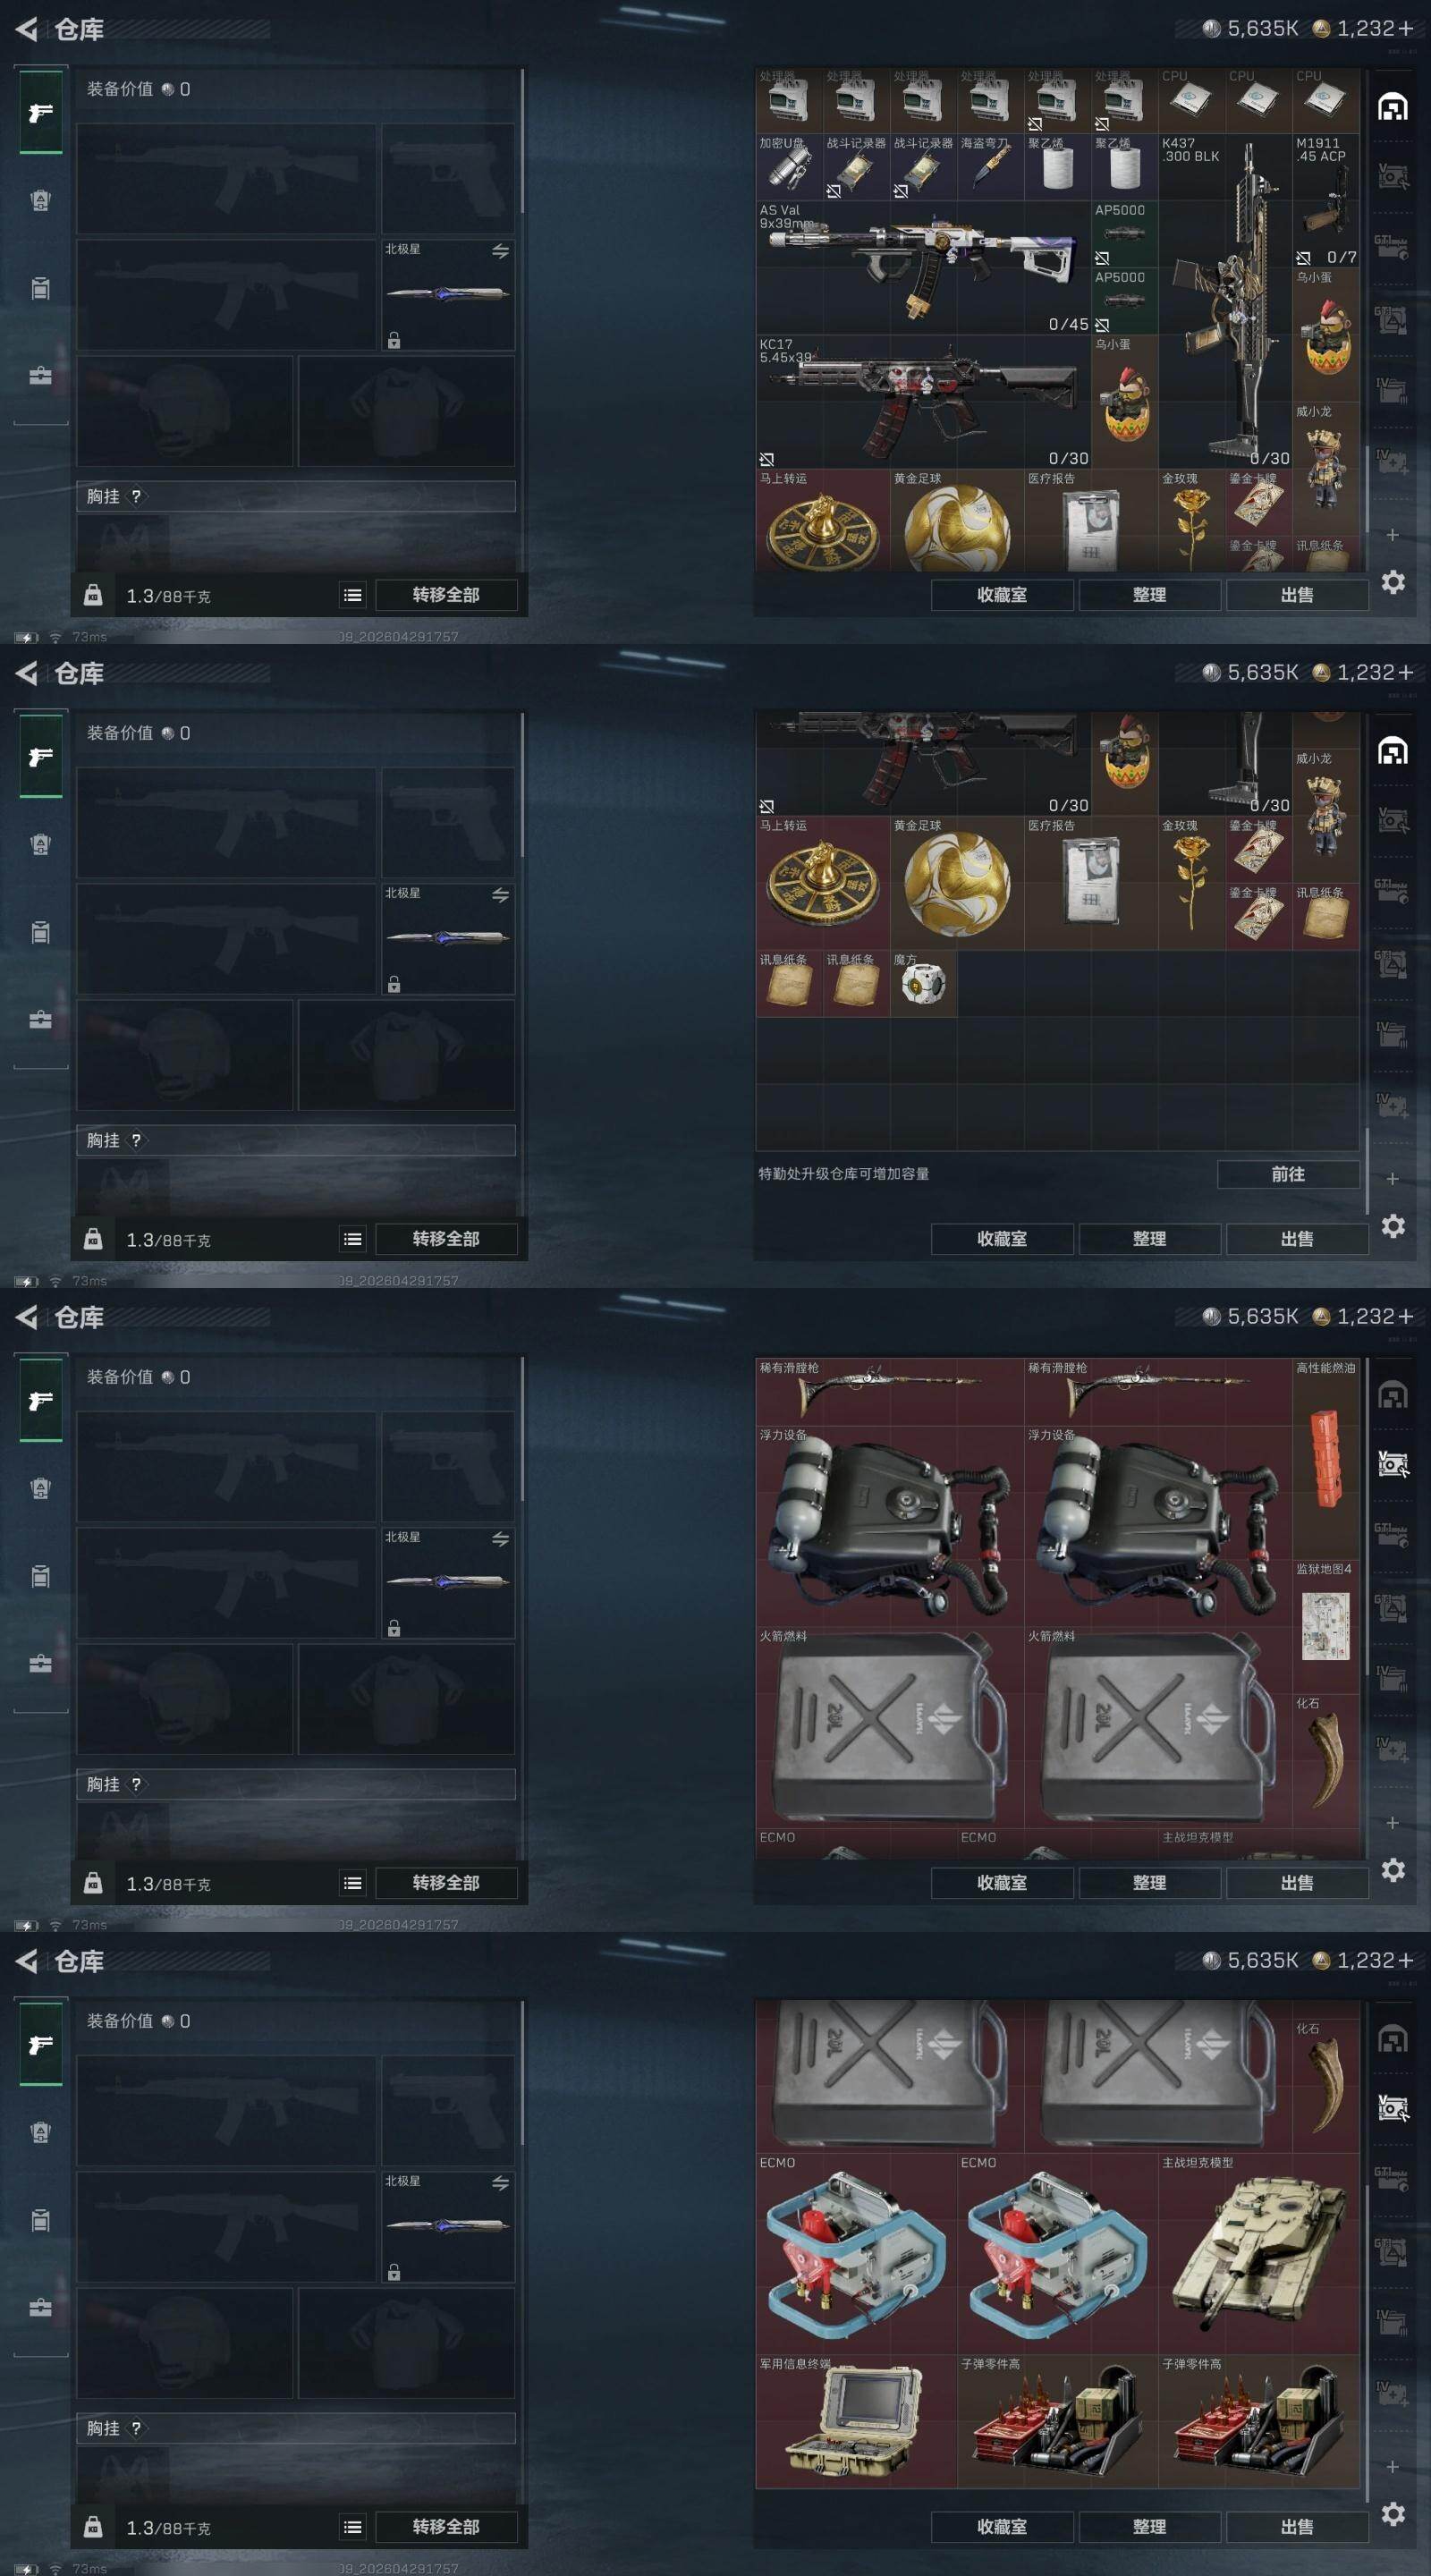Pick the red 高性能燃油 canister

click(x=1326, y=1459)
